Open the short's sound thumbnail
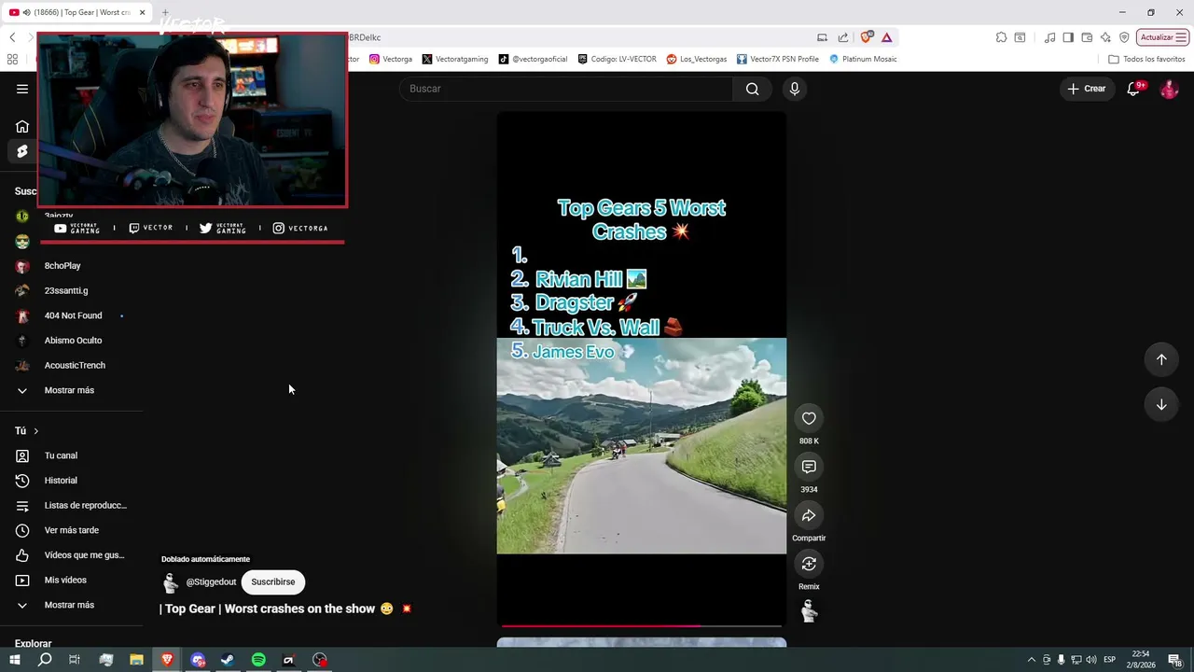Screen dimensions: 1194x672 click(x=809, y=611)
